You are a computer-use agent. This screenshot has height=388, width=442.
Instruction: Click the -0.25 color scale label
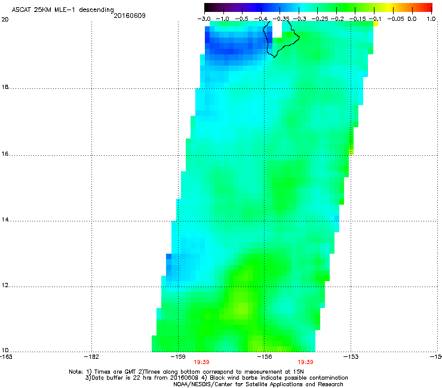[320, 19]
